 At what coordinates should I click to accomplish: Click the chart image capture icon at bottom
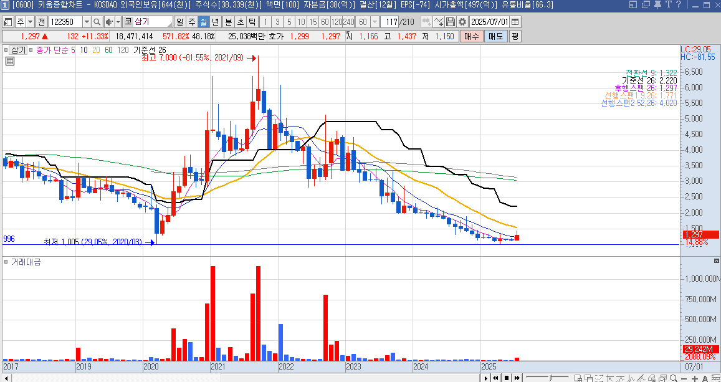(662, 378)
